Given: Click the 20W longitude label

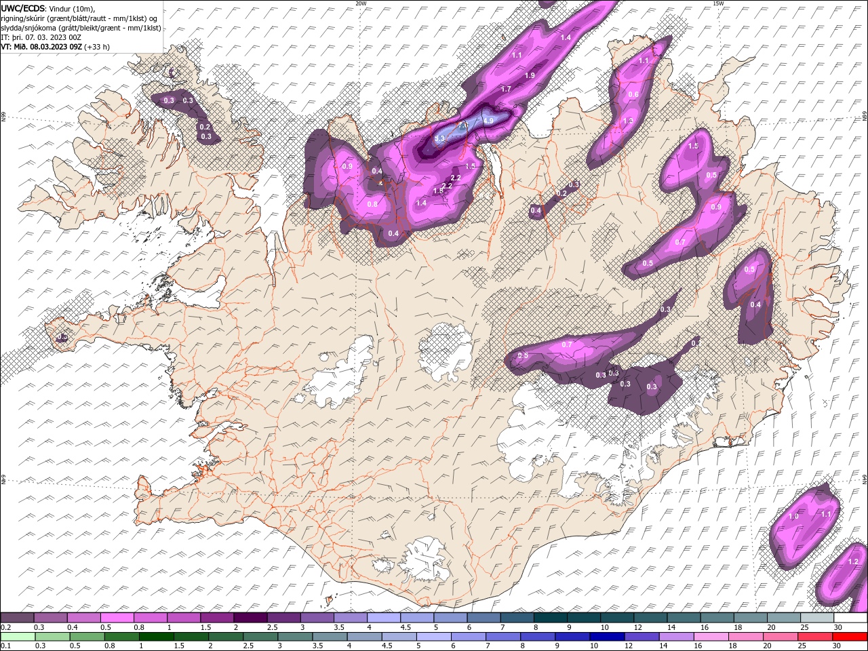Looking at the screenshot, I should click(361, 3).
